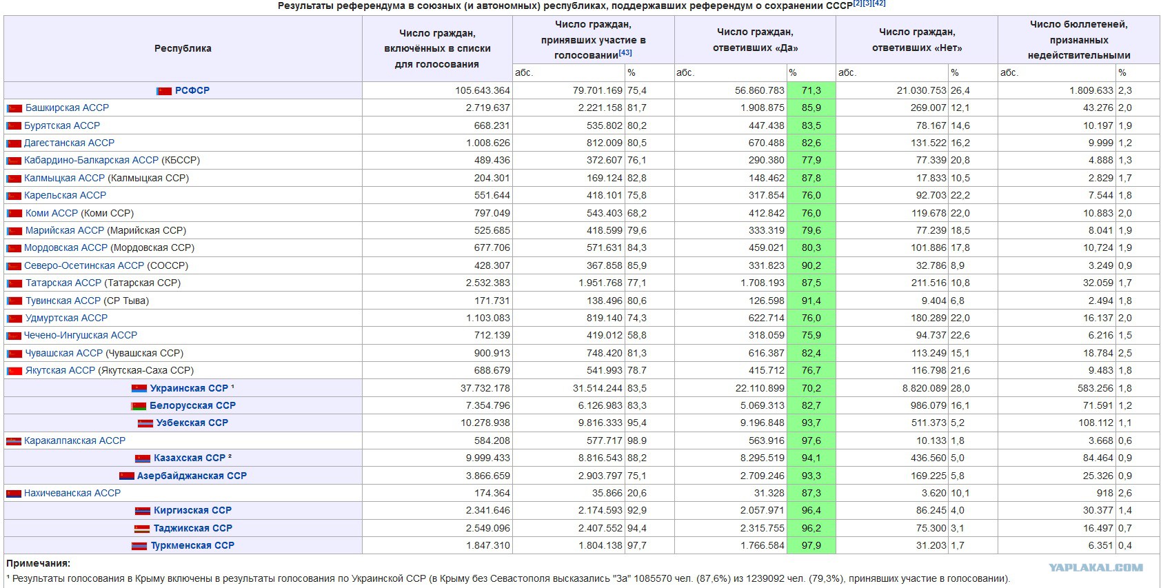Click the Северо-Осетинская АССР flag icon

pos(14,266)
